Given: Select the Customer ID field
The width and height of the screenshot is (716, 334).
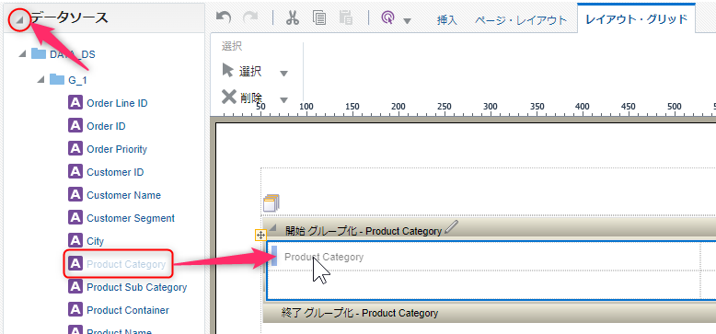Looking at the screenshot, I should pos(115,172).
